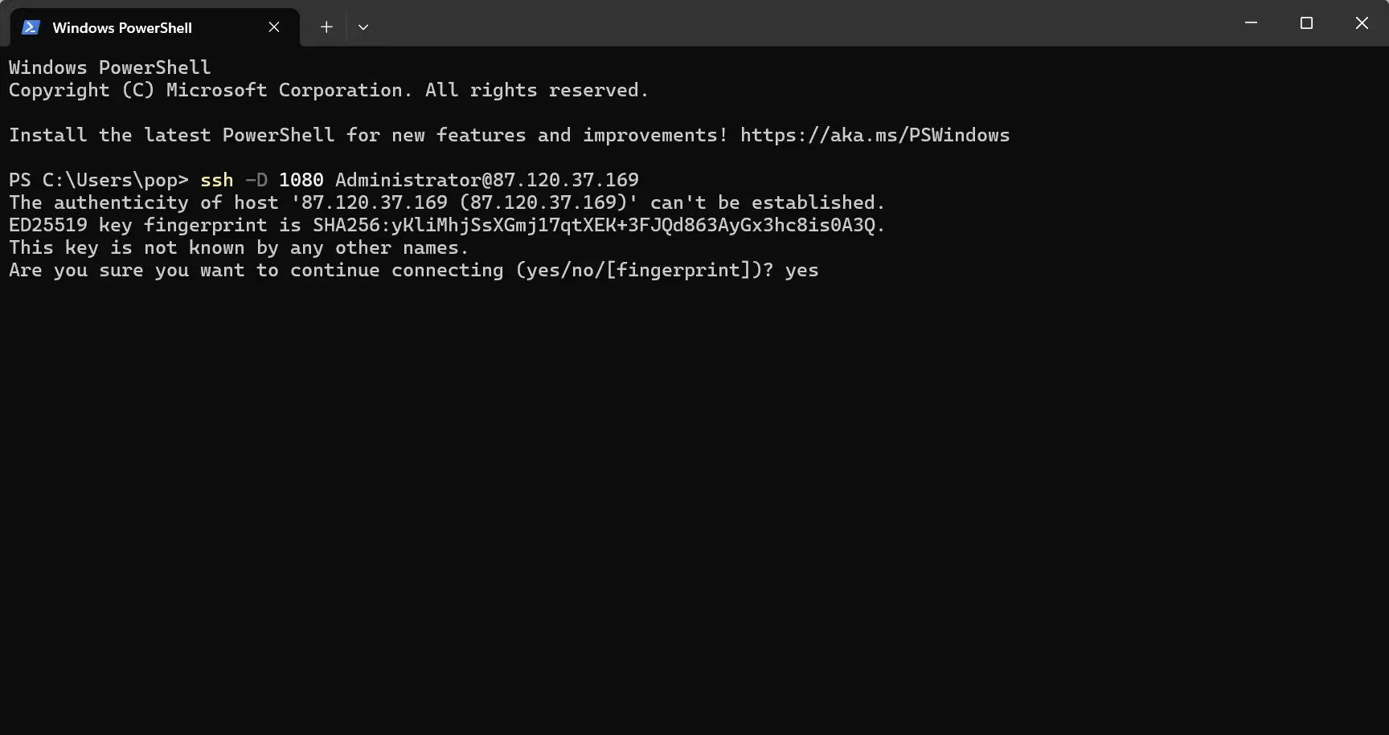
Task: Click the typed "yes" response at the prompt
Action: (x=801, y=270)
